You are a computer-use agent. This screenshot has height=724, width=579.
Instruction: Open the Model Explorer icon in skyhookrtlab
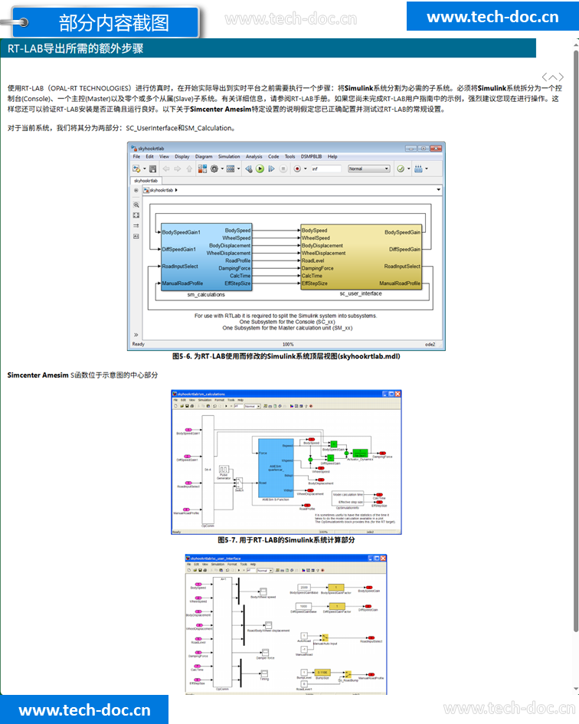click(x=231, y=169)
